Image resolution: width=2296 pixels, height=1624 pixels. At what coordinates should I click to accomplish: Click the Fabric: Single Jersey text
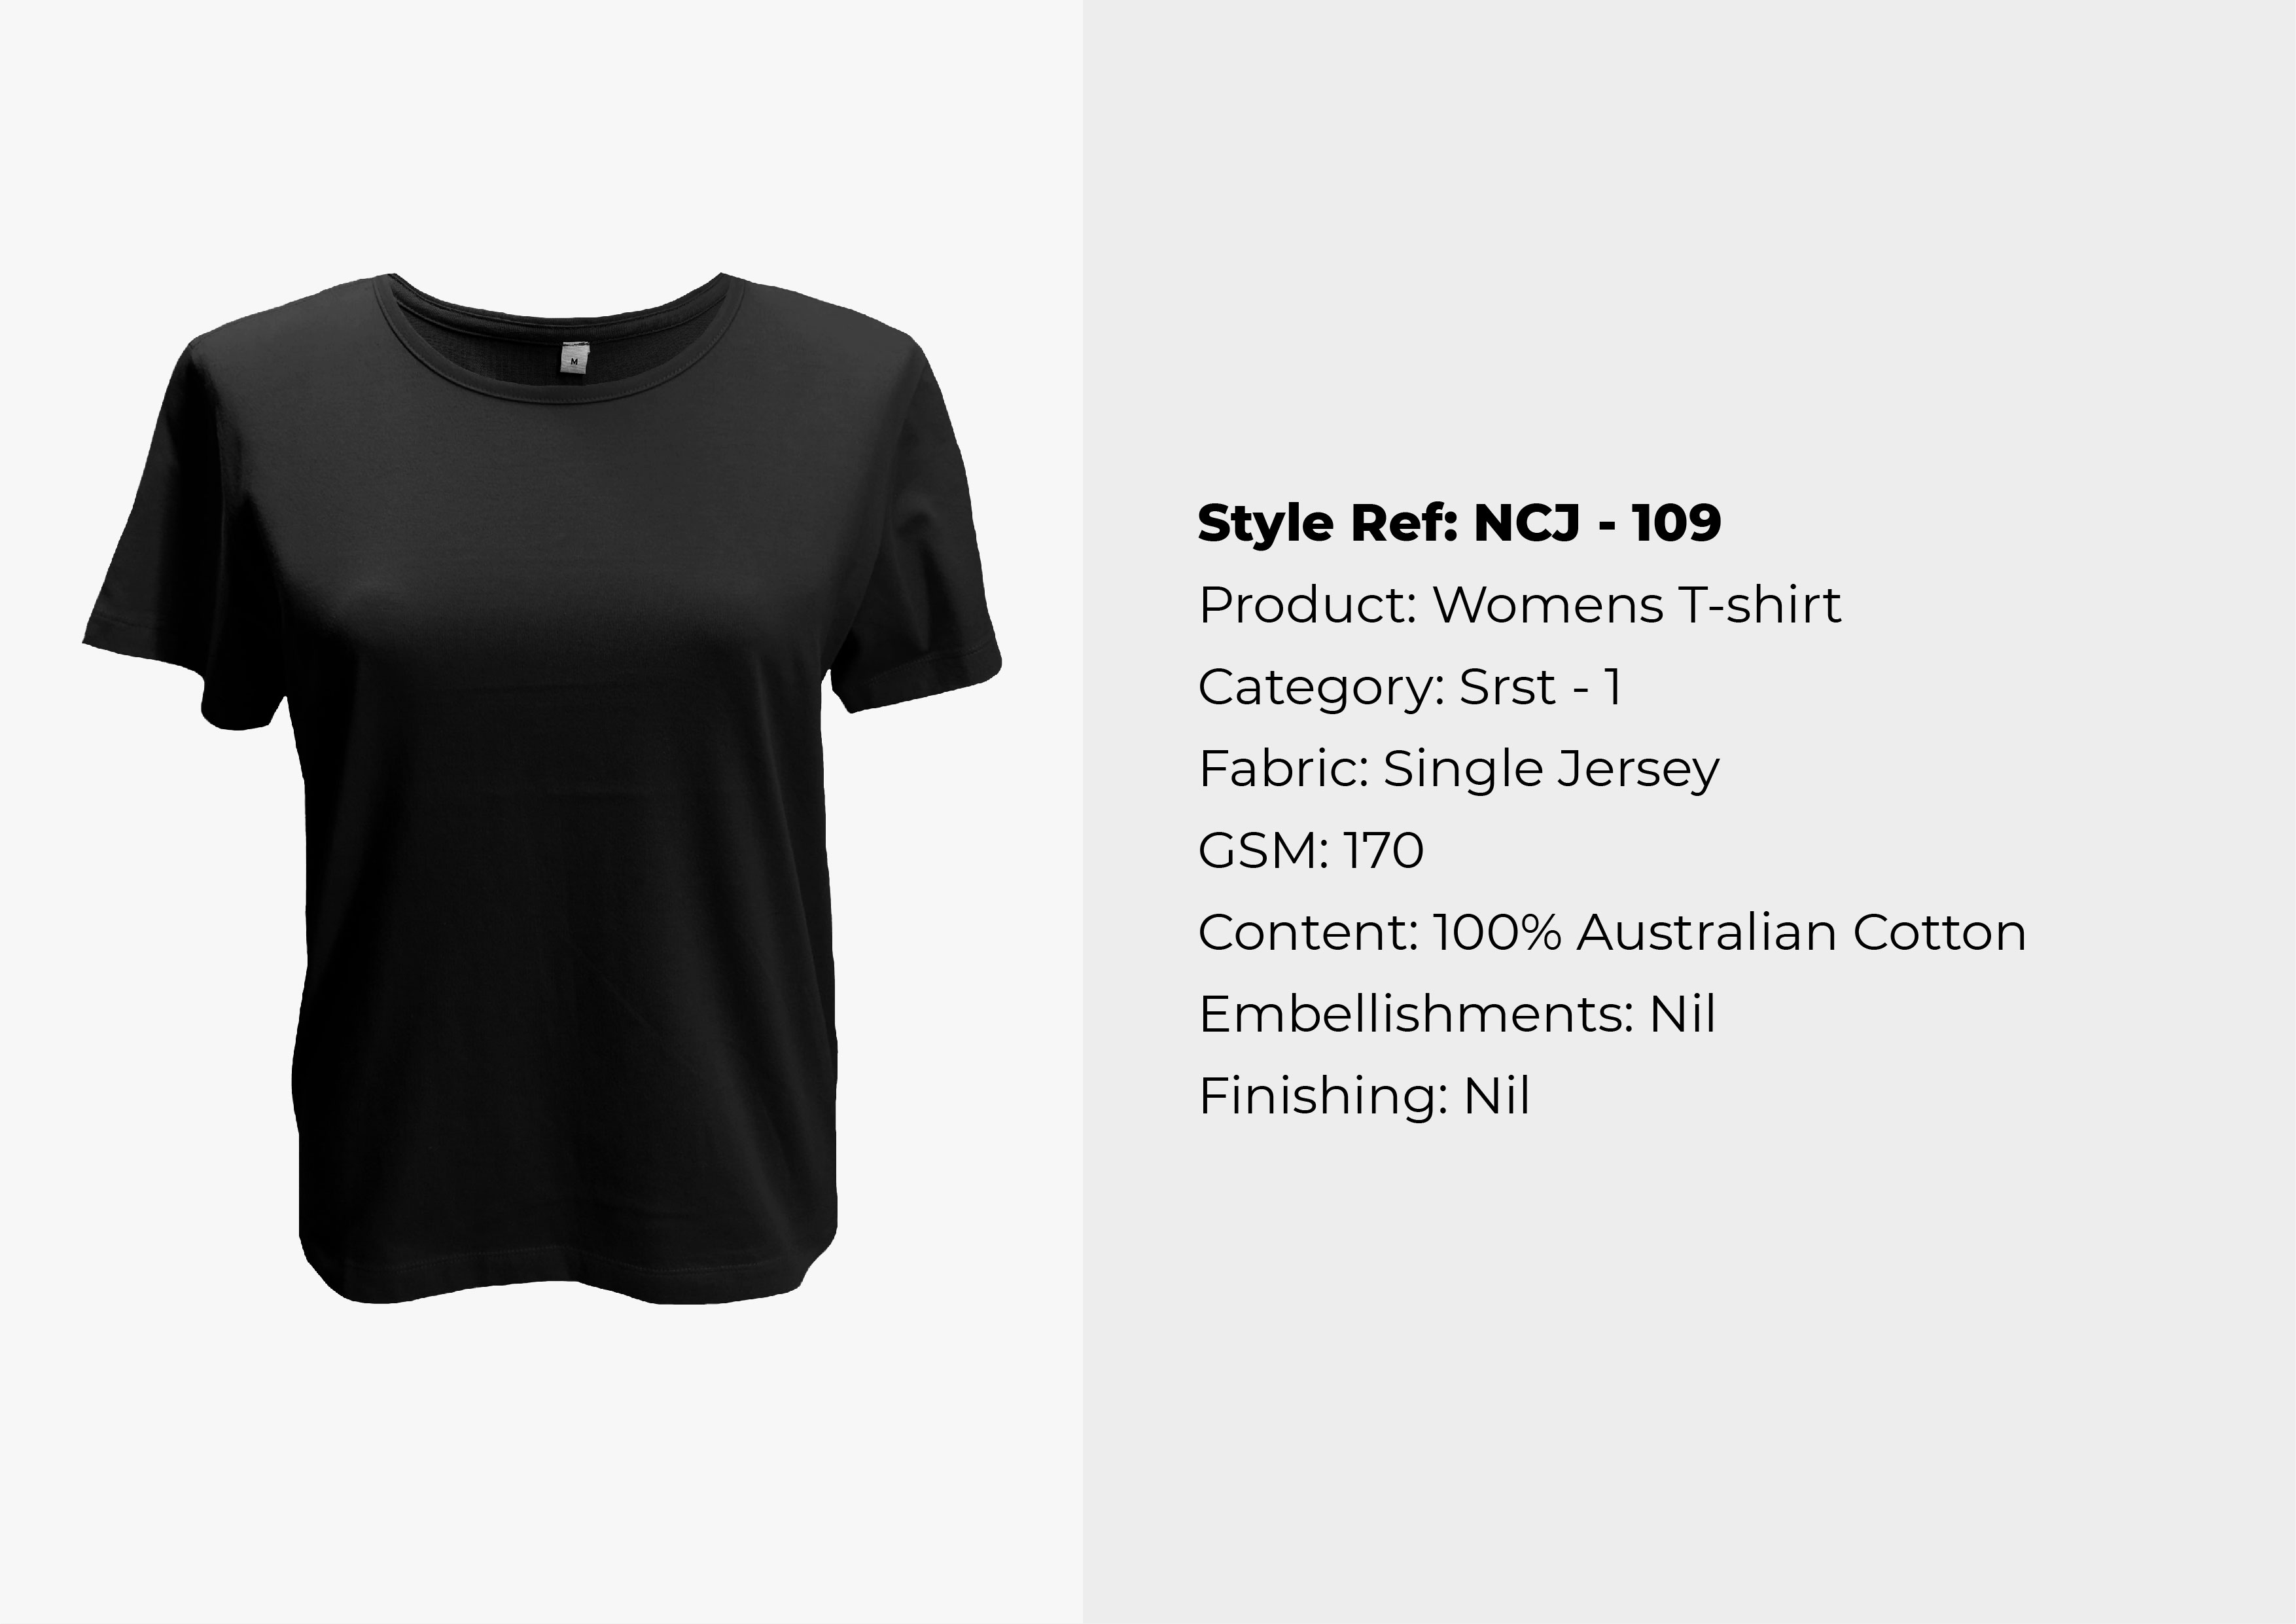tap(1458, 768)
